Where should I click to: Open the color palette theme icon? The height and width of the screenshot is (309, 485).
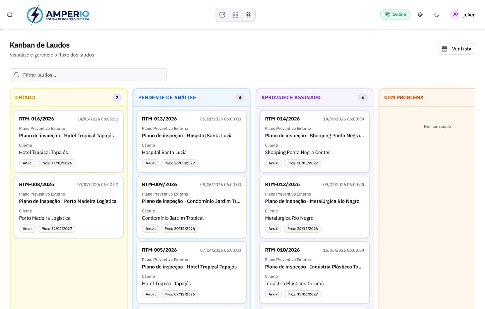click(x=420, y=15)
